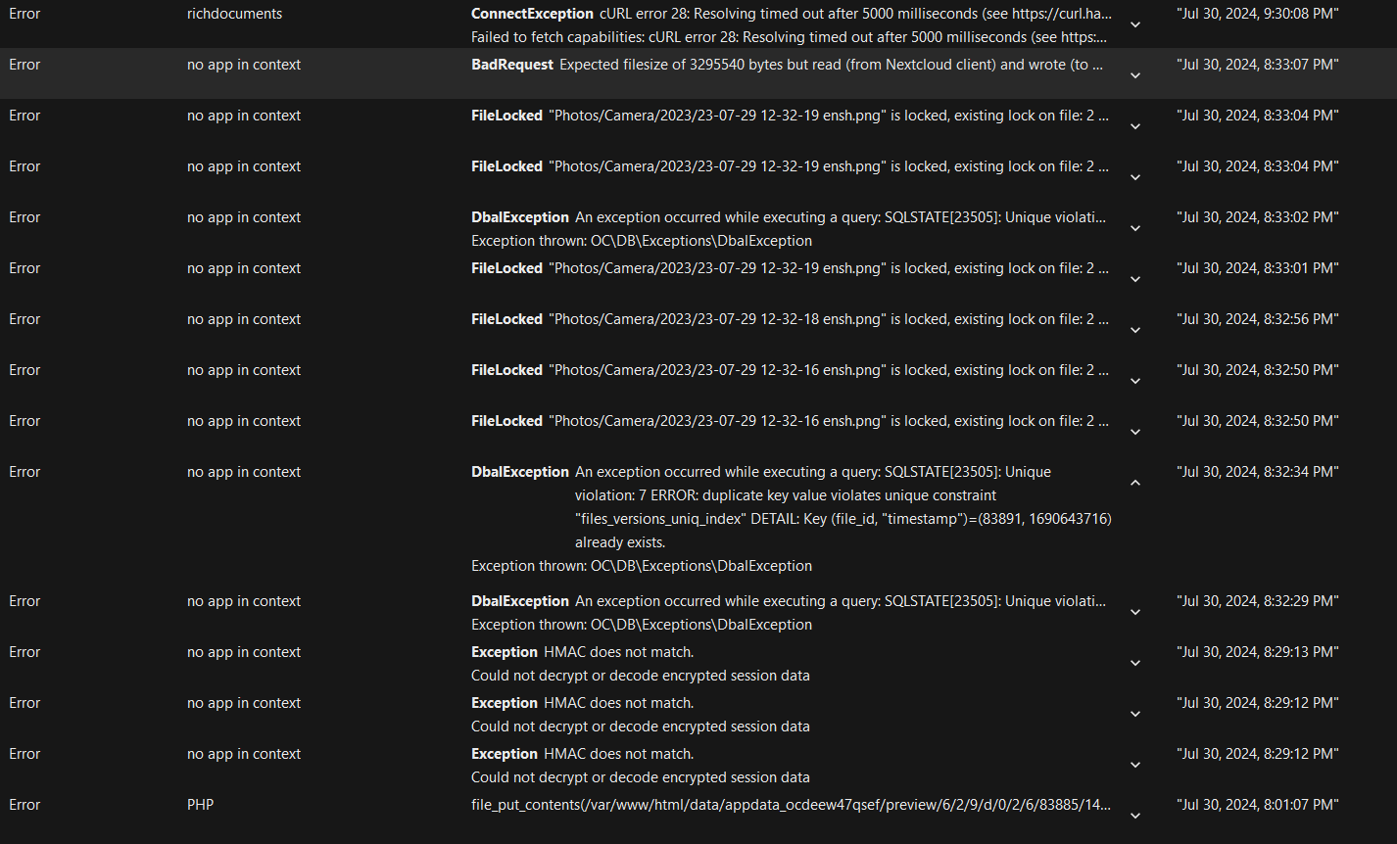Click the ConnectException title text
This screenshot has width=1397, height=844.
pos(532,14)
